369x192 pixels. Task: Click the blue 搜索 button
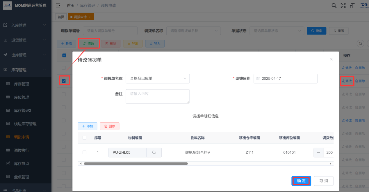tap(317, 31)
